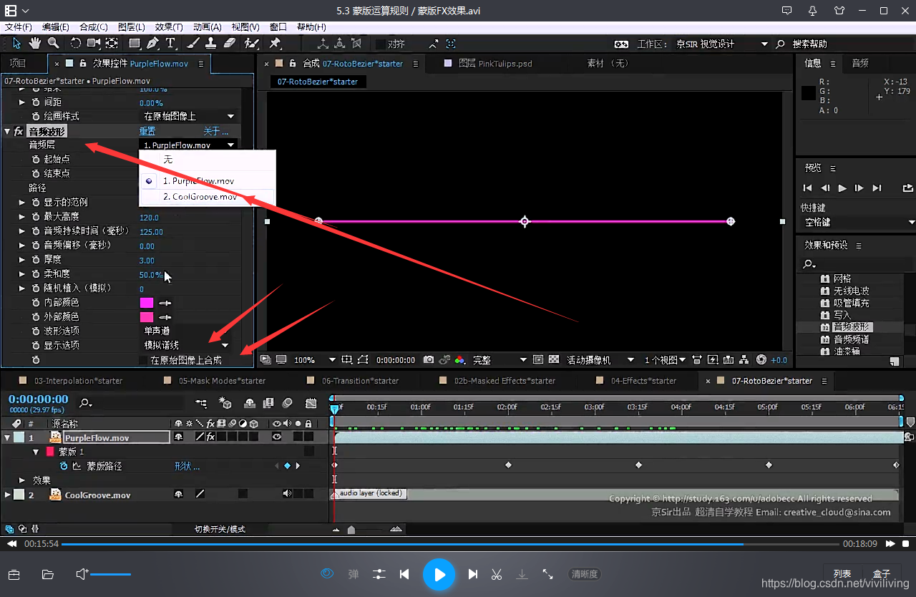Screen dimensions: 916x597
Task: Select 2. CoolGroove.mov in dropdown list
Action: (208, 197)
